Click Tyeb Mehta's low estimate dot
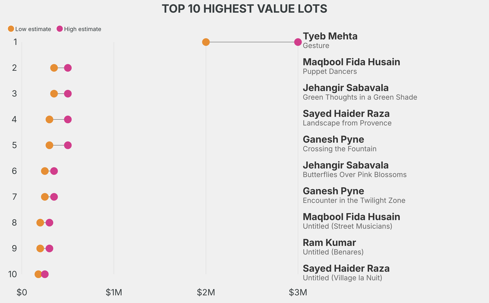 click(206, 42)
